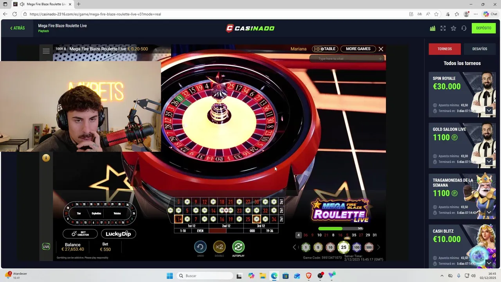
Task: Close the roulette game with X
Action: [x=381, y=49]
